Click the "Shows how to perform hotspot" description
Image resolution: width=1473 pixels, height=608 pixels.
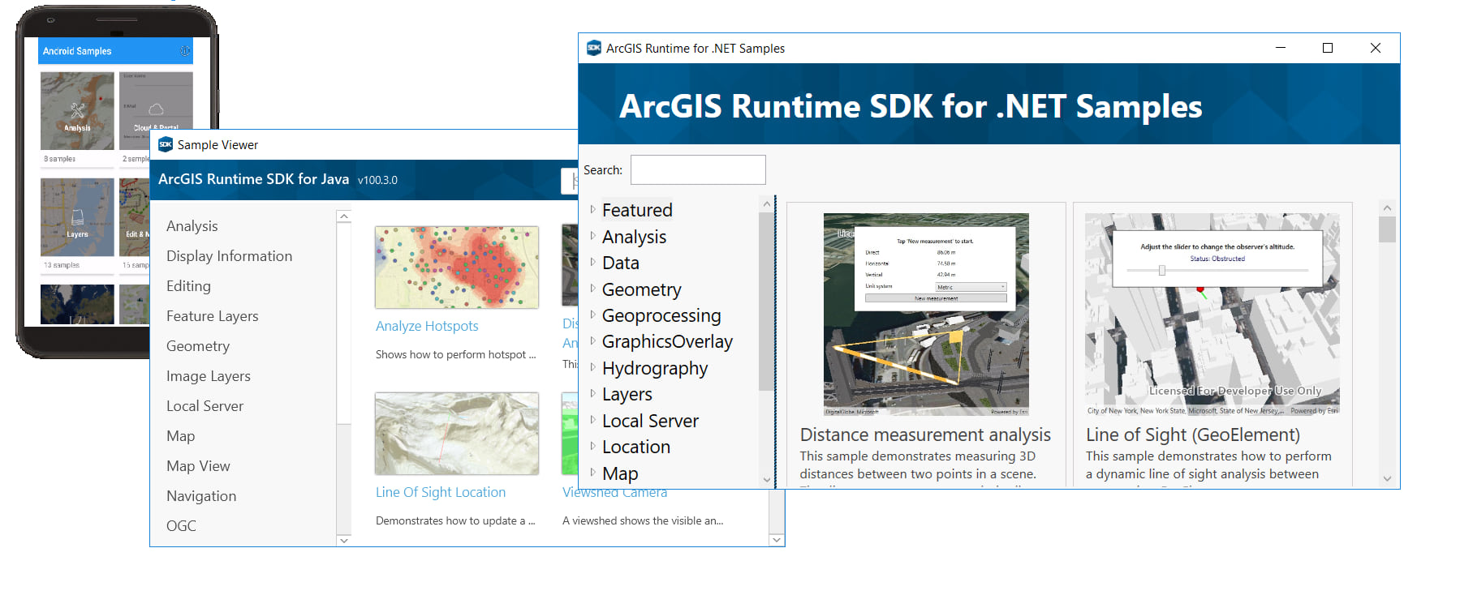[455, 354]
